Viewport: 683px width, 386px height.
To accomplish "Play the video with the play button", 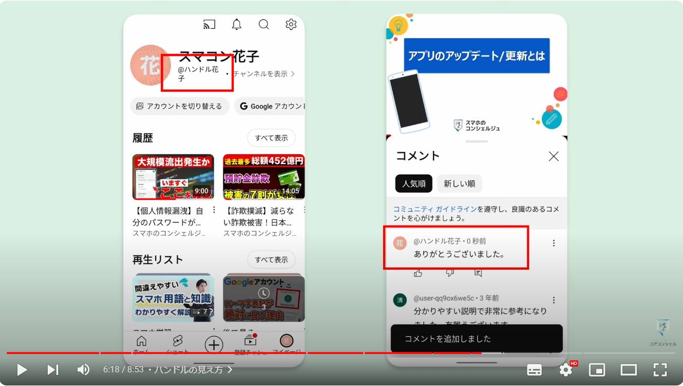I will 22,370.
